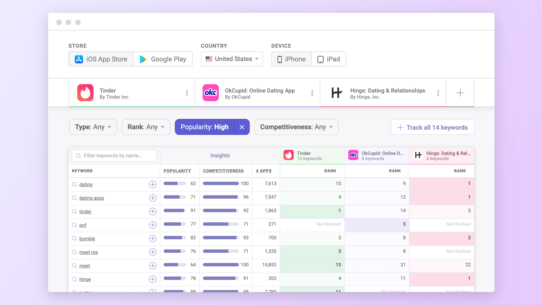Open Hinge tab options menu (three dots)
Viewport: 542px width, 305px height.
point(438,93)
